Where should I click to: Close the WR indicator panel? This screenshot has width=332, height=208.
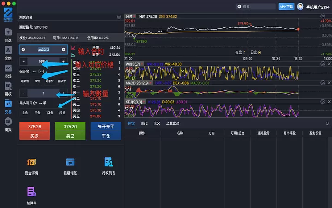(329, 64)
